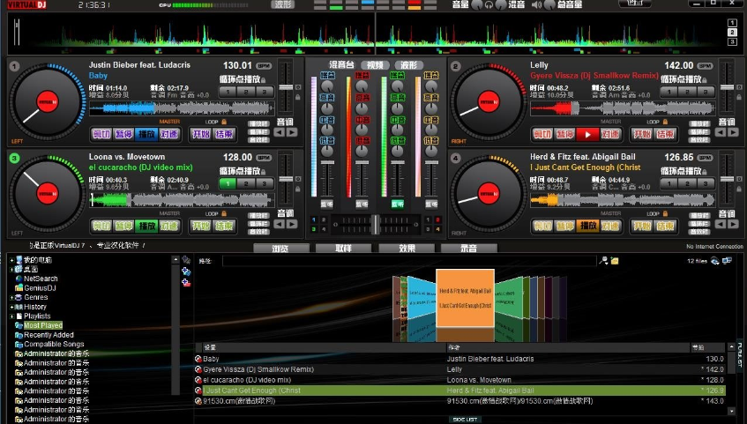Click the BPM tag on deck 2
This screenshot has height=424, width=747.
(x=705, y=66)
